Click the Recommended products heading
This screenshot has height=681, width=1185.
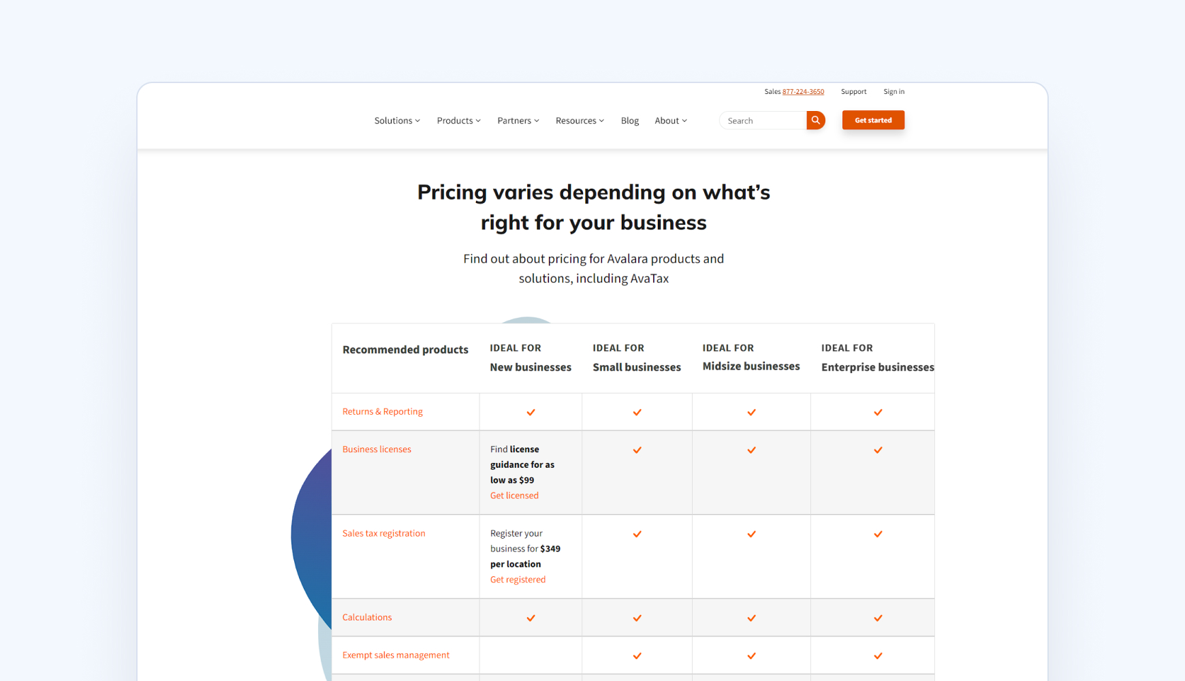[405, 349]
